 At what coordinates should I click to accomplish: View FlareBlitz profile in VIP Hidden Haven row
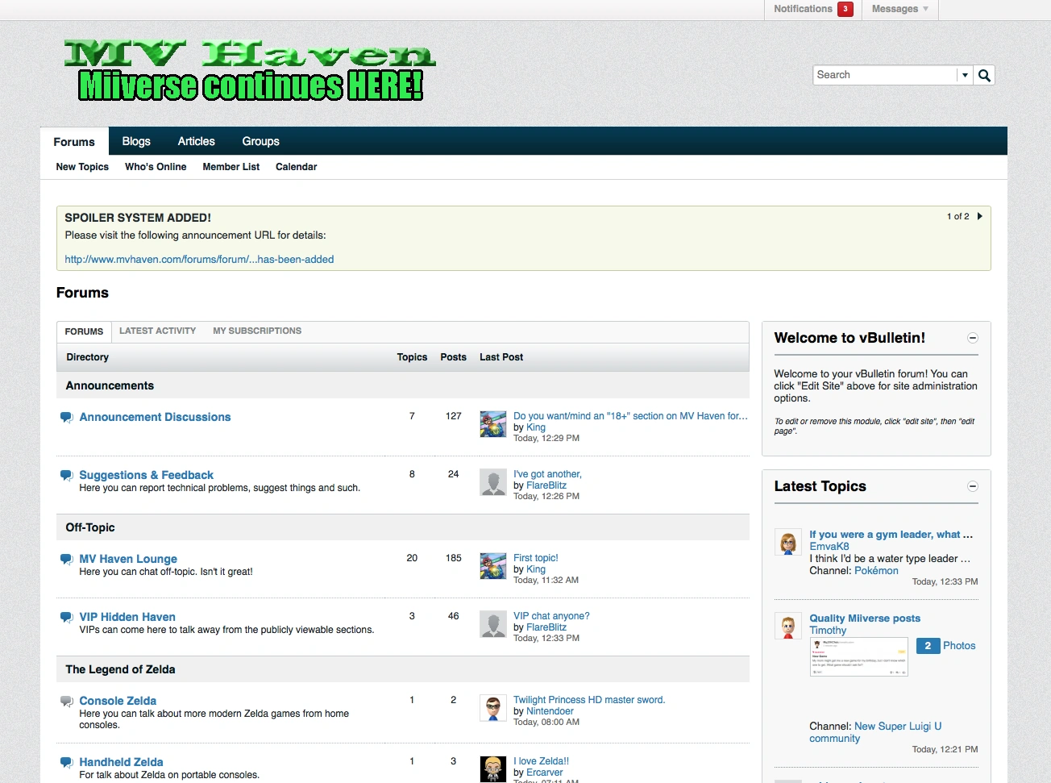coord(546,627)
